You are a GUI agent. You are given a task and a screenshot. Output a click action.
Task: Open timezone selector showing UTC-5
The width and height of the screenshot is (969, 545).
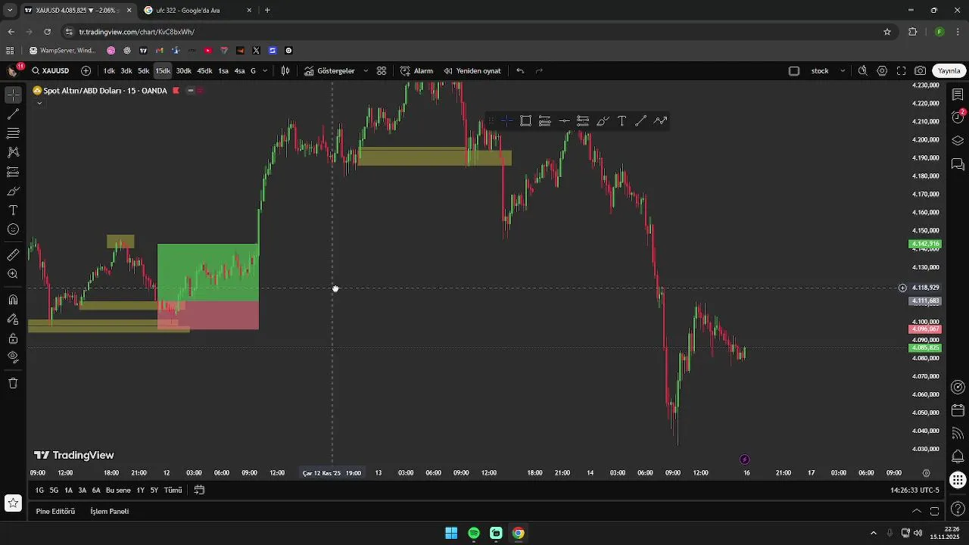(915, 490)
